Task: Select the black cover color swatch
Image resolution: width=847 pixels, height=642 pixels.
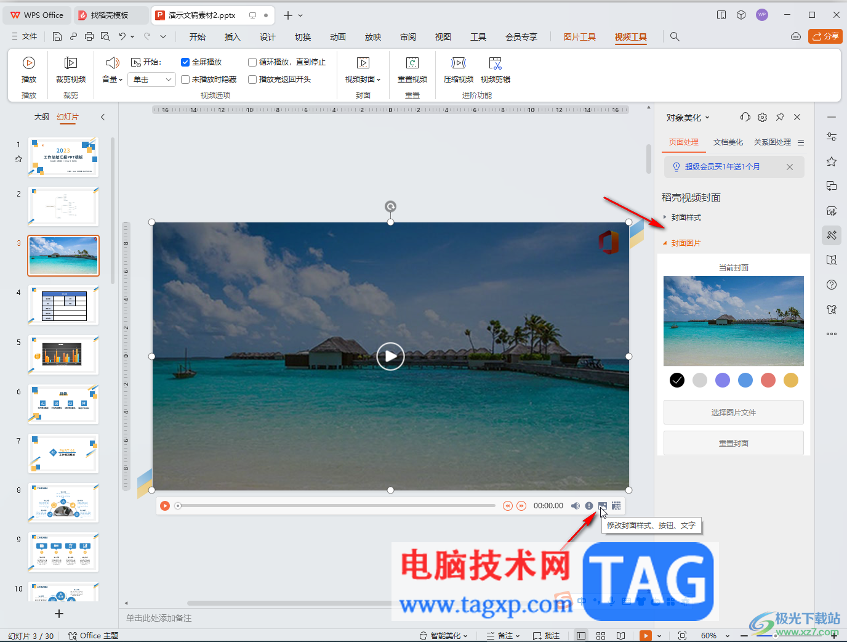Action: point(677,380)
